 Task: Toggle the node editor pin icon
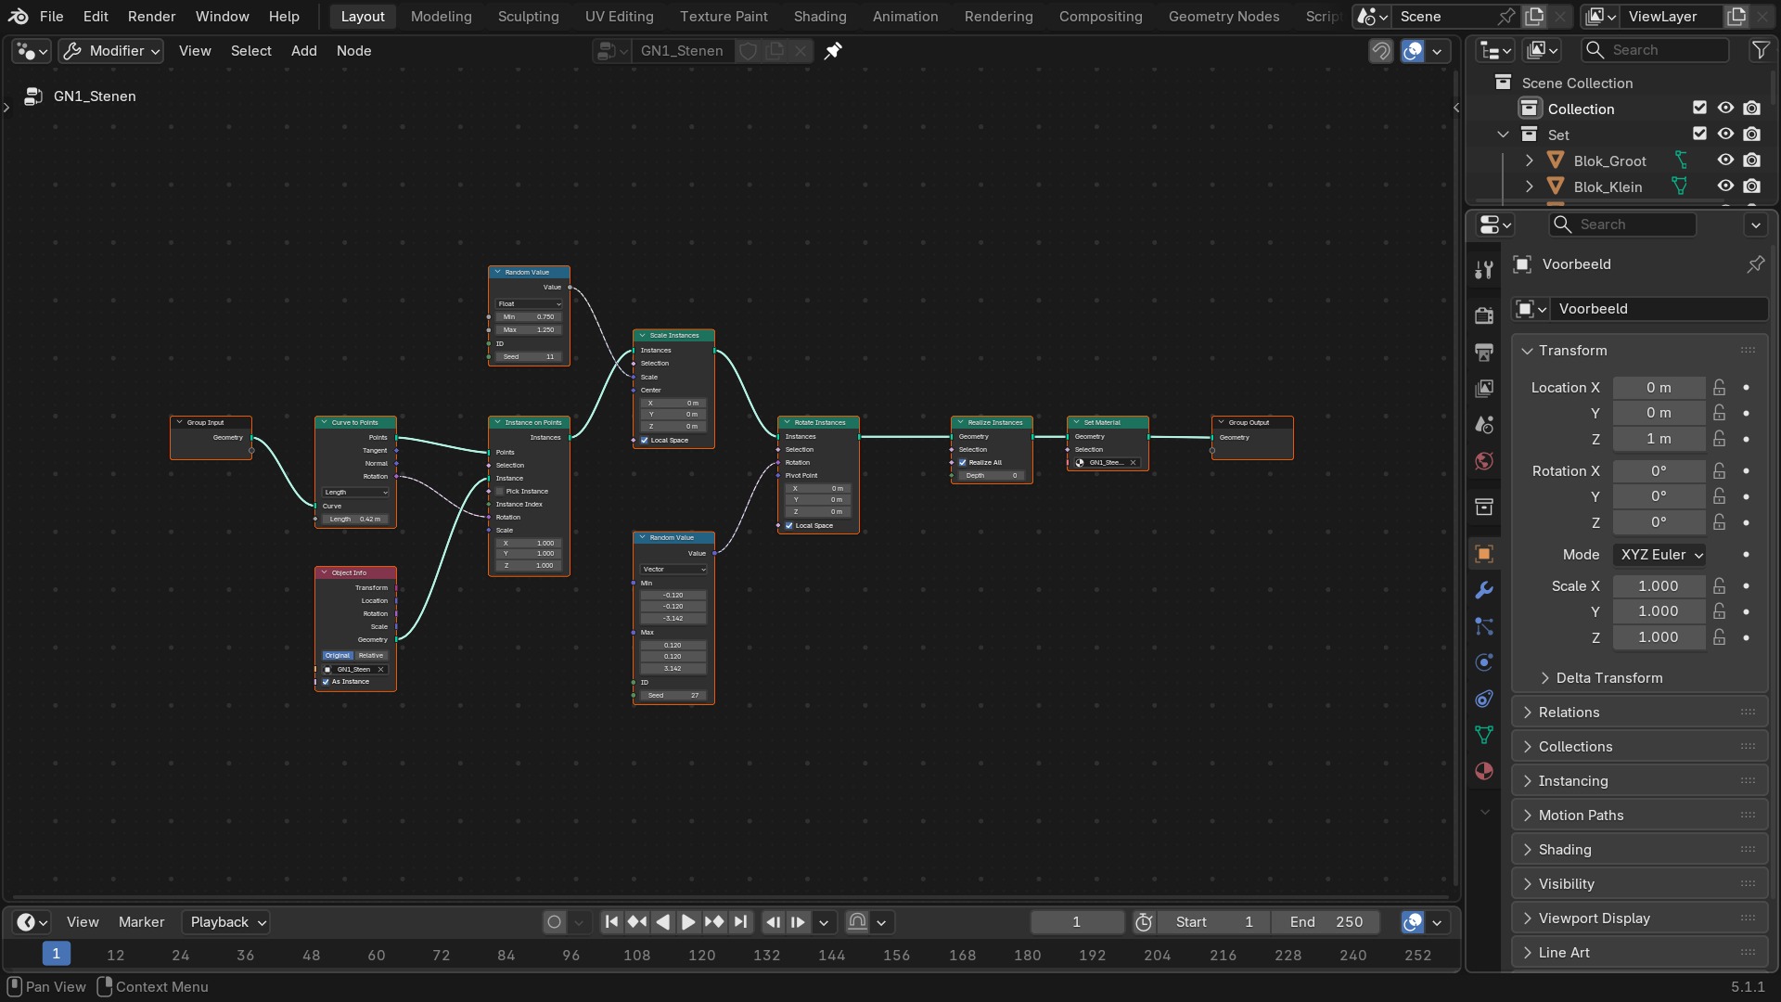click(x=833, y=51)
